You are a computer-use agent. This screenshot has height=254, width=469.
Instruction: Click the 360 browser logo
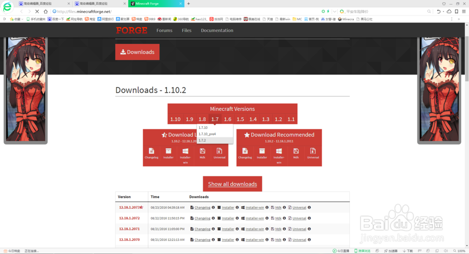coord(7,7)
